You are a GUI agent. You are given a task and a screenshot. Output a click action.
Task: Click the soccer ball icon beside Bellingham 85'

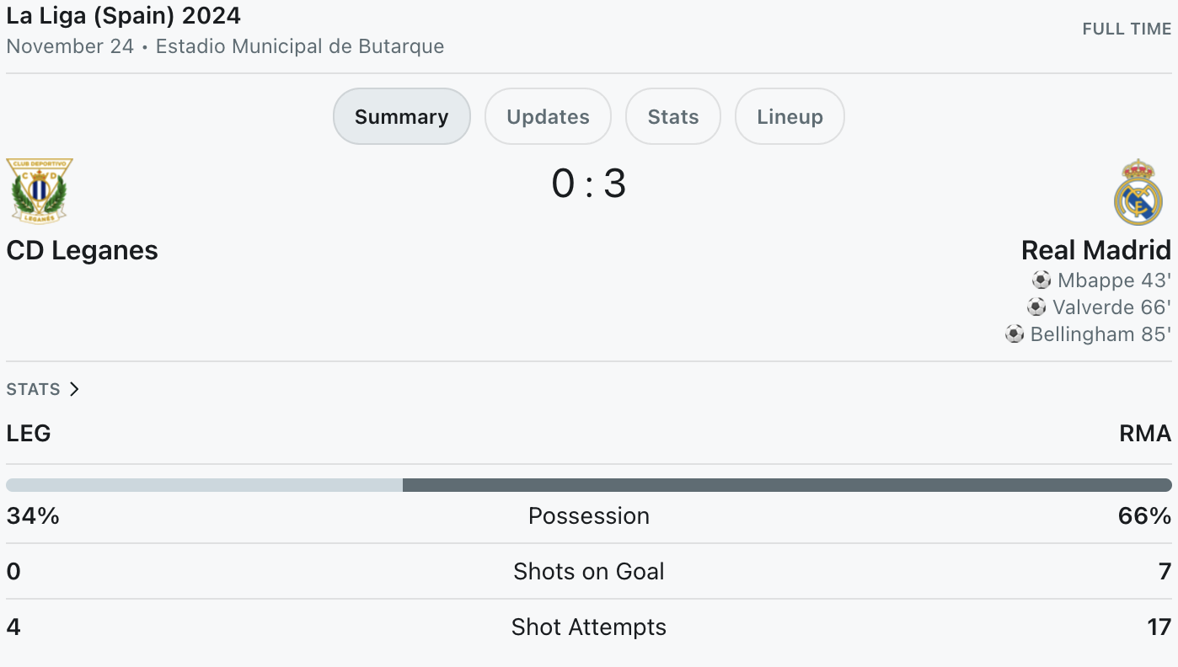point(1015,334)
